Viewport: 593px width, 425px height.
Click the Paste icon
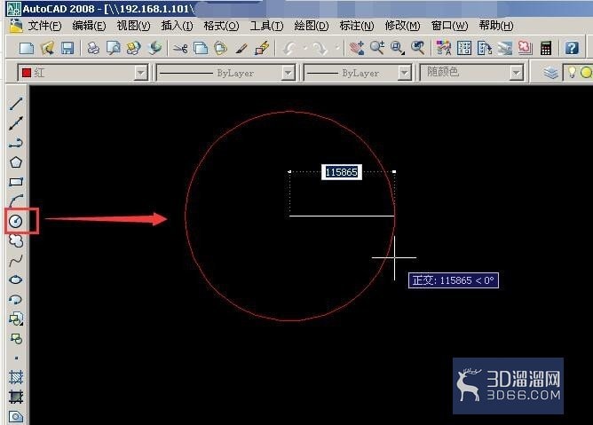[x=220, y=48]
